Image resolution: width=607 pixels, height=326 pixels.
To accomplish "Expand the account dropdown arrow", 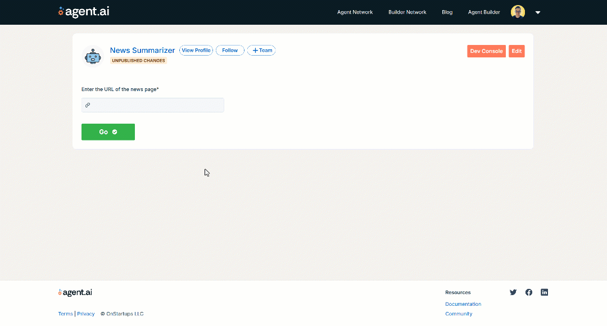I will (538, 12).
